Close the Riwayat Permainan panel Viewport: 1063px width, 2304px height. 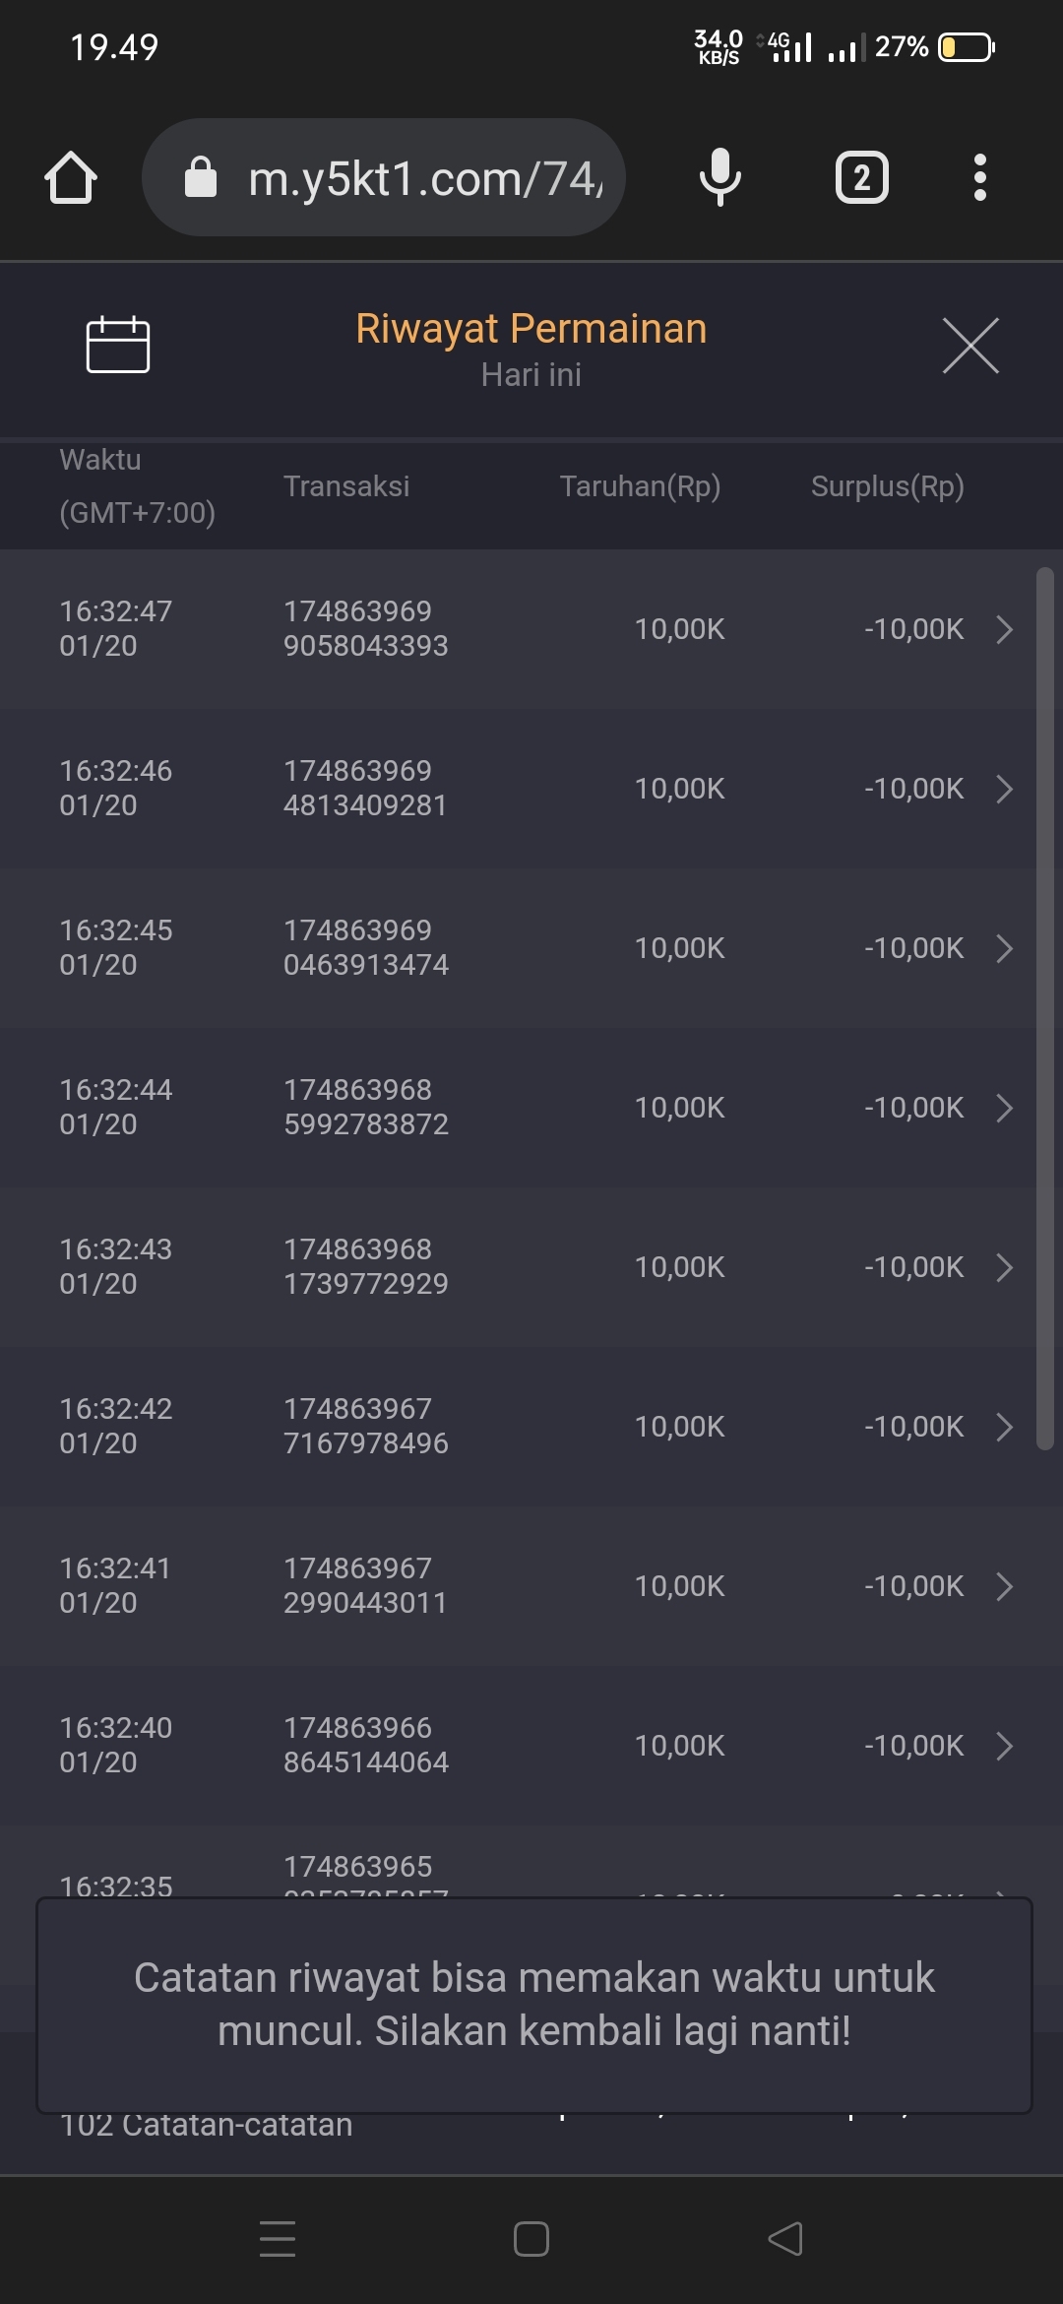click(x=970, y=346)
